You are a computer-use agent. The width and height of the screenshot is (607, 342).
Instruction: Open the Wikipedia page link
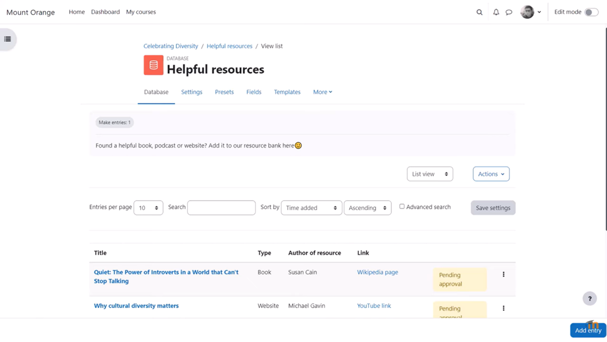click(377, 272)
